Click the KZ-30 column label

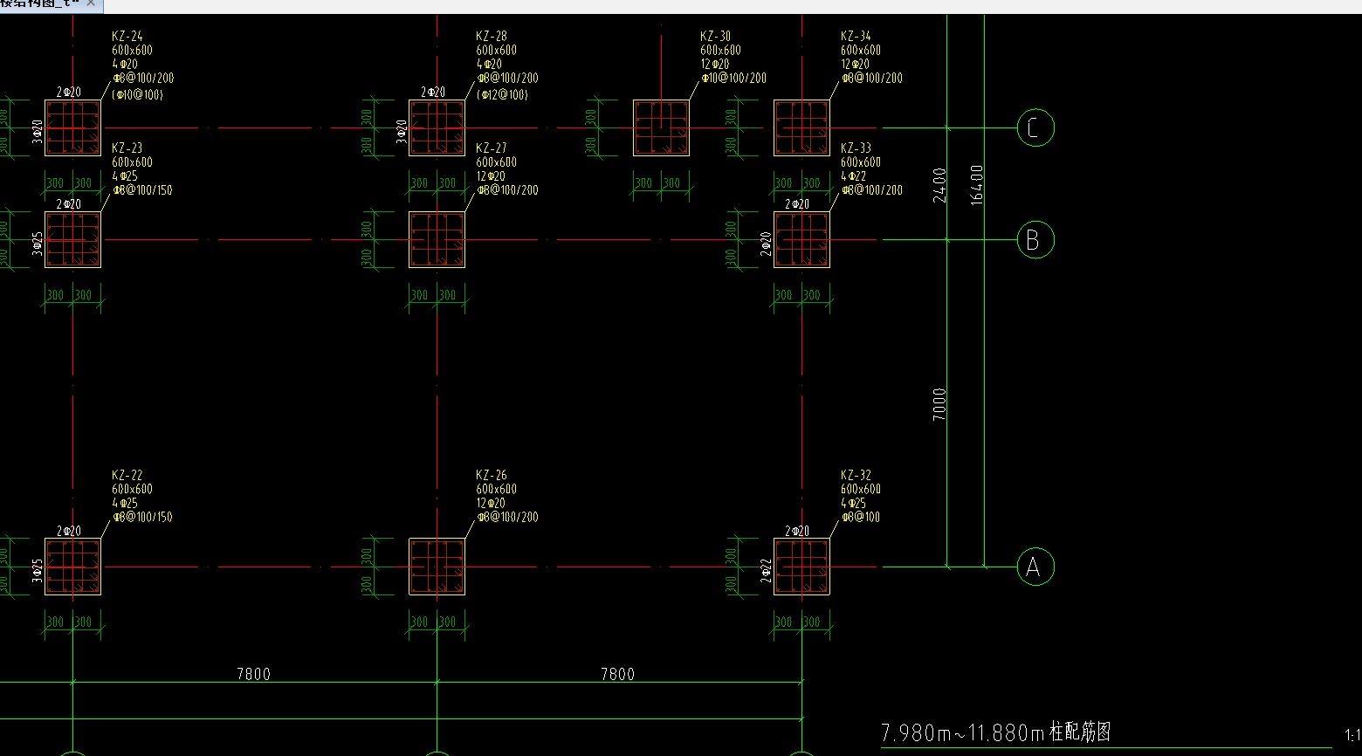[x=716, y=37]
